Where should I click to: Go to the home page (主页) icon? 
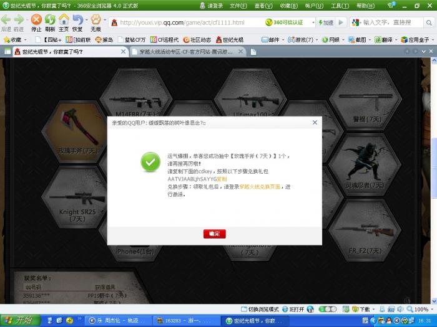64,19
